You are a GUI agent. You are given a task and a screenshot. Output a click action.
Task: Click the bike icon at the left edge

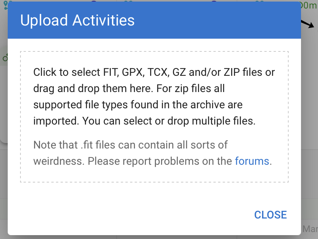click(5, 58)
